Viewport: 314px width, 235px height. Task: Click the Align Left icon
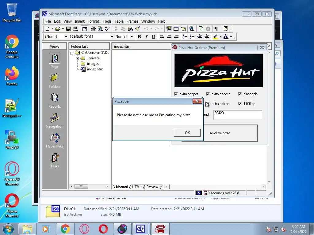pyautogui.click(x=162, y=37)
